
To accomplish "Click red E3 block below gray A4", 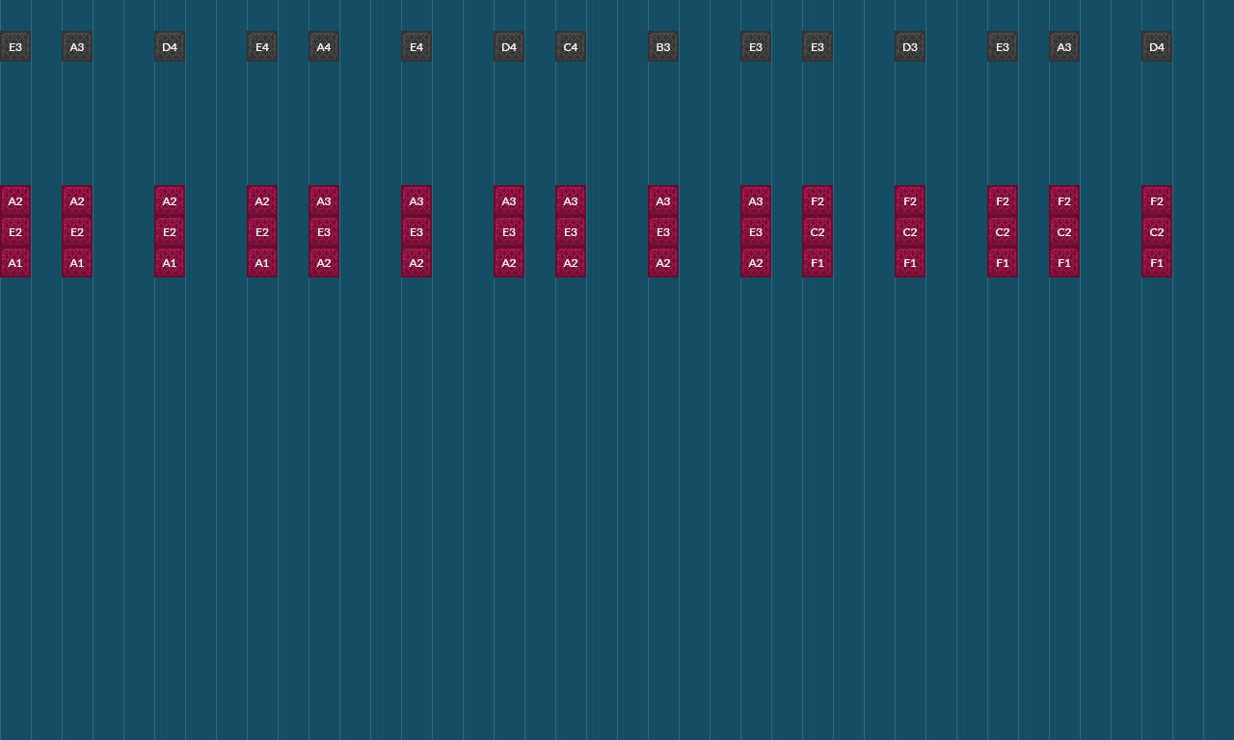I will point(324,232).
